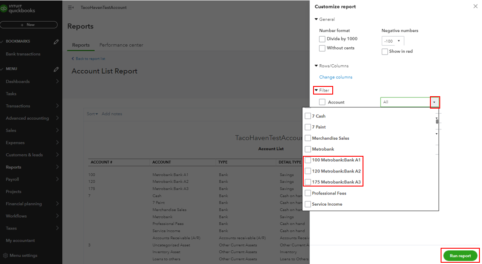The height and width of the screenshot is (264, 482).
Task: Tick the 7 Paint account checkbox
Action: coord(308,127)
